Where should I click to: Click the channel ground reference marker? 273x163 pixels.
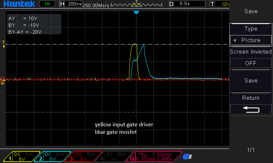tap(2, 81)
